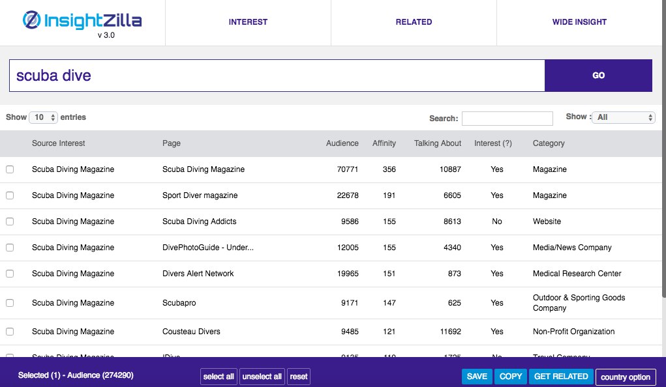Click the SAVE button
Screen dimensions: 666x387
[477, 377]
